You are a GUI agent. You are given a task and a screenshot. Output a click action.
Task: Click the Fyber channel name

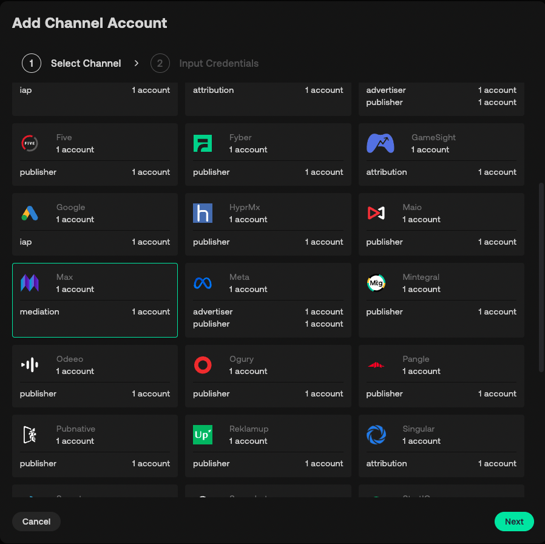(x=240, y=137)
